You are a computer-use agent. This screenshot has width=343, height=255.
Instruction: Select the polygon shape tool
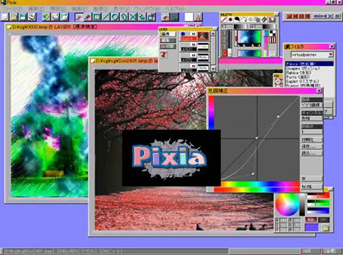pos(124,17)
